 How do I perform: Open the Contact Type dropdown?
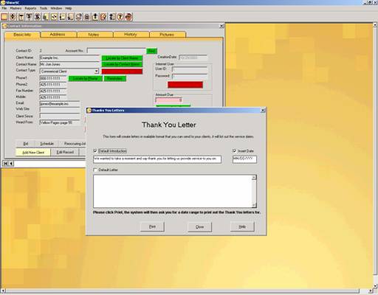97,71
